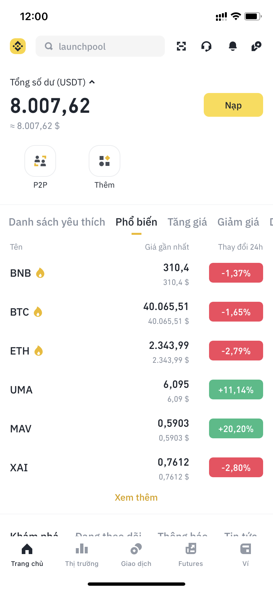Open notifications bell
Screen dimensions: 273x591
click(233, 47)
